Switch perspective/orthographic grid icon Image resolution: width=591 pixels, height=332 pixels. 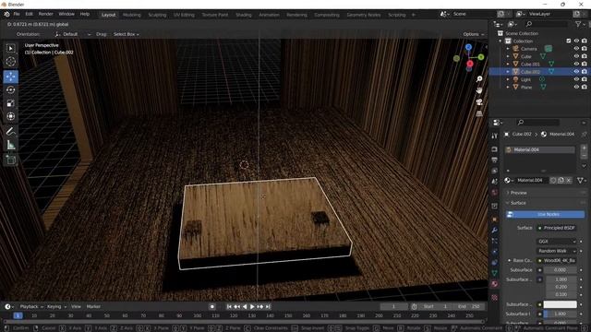479,113
